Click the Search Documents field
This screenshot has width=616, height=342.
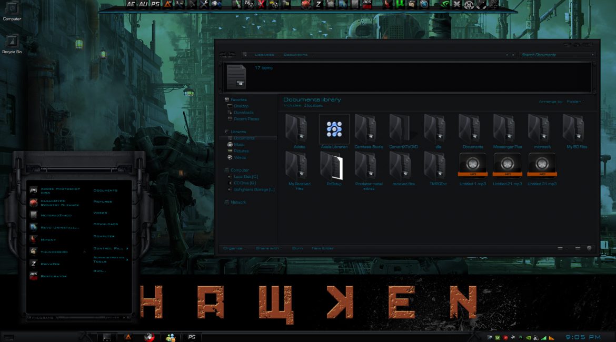(x=557, y=55)
